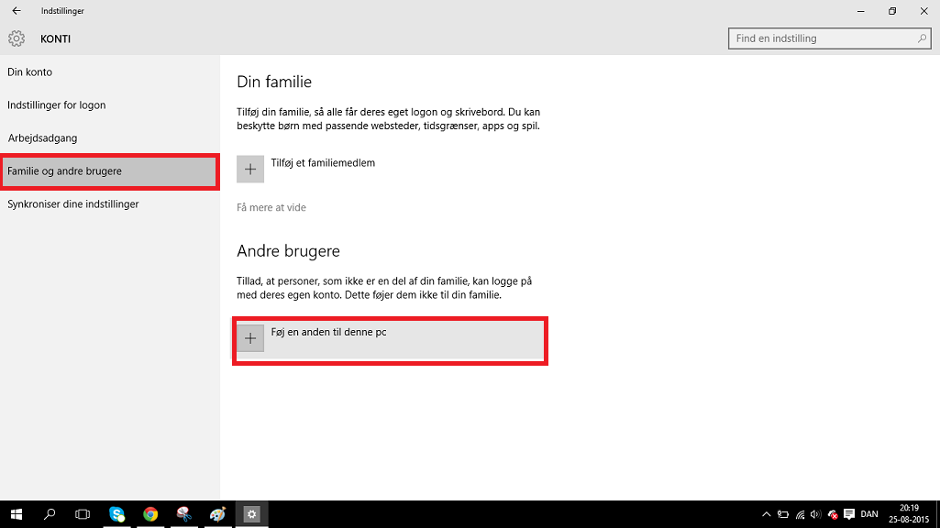Image resolution: width=940 pixels, height=528 pixels.
Task: Open taskbar search magnifier
Action: click(50, 514)
